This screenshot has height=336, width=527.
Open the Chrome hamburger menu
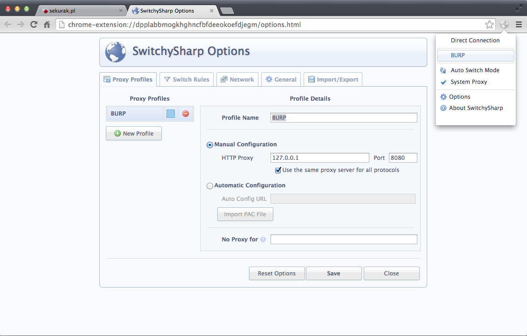[519, 25]
